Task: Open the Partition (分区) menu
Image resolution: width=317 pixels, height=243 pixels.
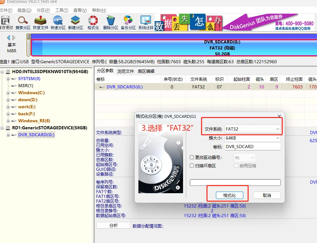Action: point(43,10)
